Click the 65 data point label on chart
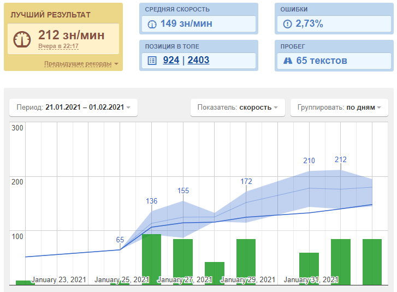Screen dimensions: 397x292 120,240
